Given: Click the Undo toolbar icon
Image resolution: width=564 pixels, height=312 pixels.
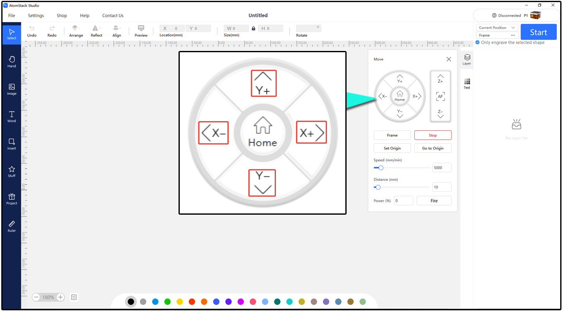Looking at the screenshot, I should tap(32, 31).
